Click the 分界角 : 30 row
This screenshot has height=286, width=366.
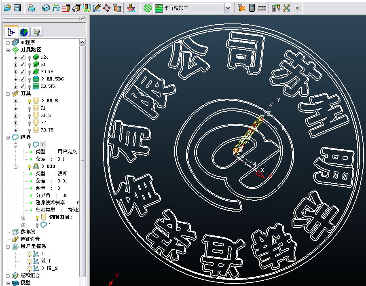51,195
